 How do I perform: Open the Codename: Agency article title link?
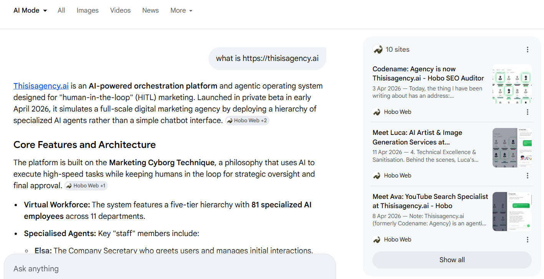pyautogui.click(x=428, y=74)
